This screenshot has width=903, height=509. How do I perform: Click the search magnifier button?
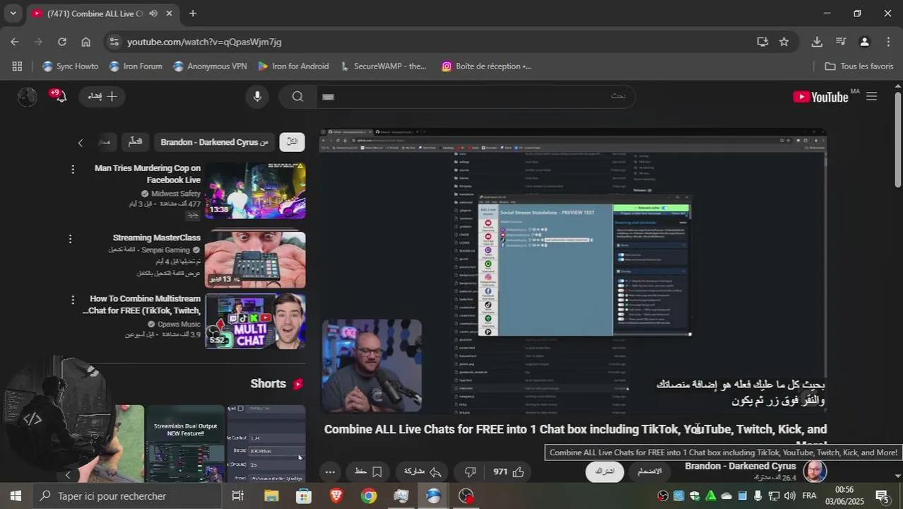point(297,97)
